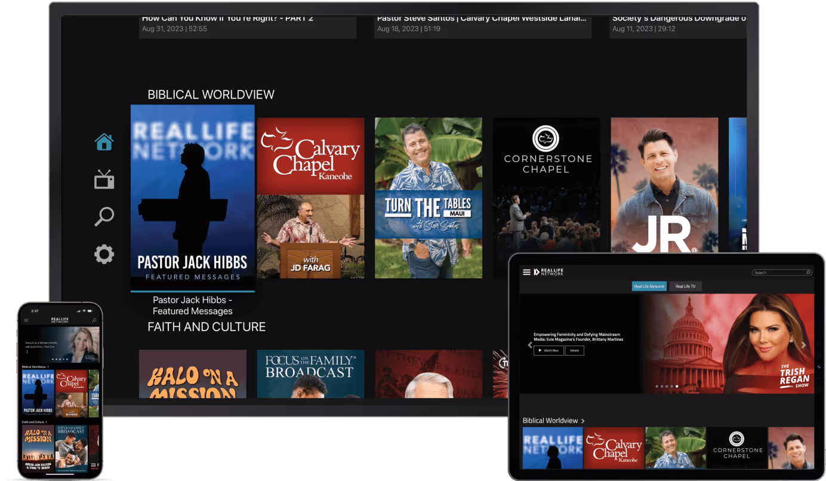The height and width of the screenshot is (481, 826).
Task: Switch to the Real Life TV tab on the tablet
Action: [686, 286]
